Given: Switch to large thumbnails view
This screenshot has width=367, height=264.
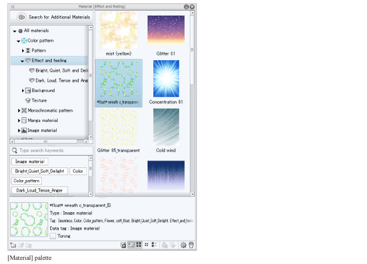Looking at the screenshot, I should [x=139, y=245].
